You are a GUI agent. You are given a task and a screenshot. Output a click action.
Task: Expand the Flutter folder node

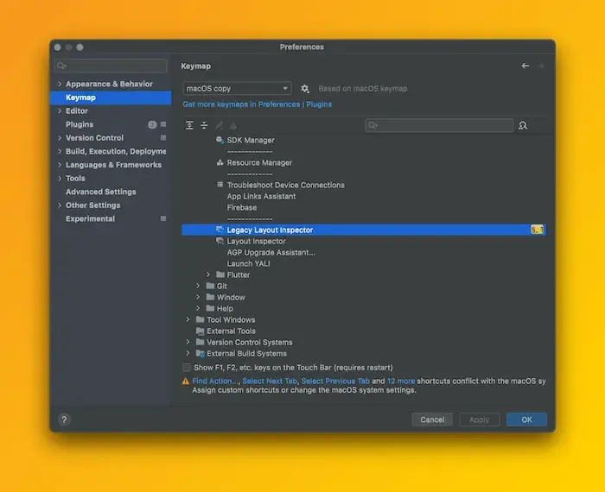tap(209, 274)
